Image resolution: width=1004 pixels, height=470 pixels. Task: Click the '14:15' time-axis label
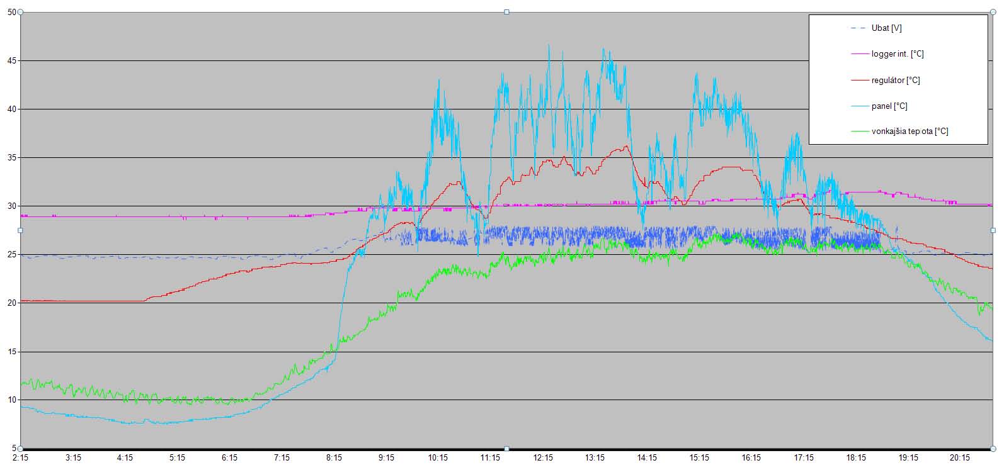(647, 458)
